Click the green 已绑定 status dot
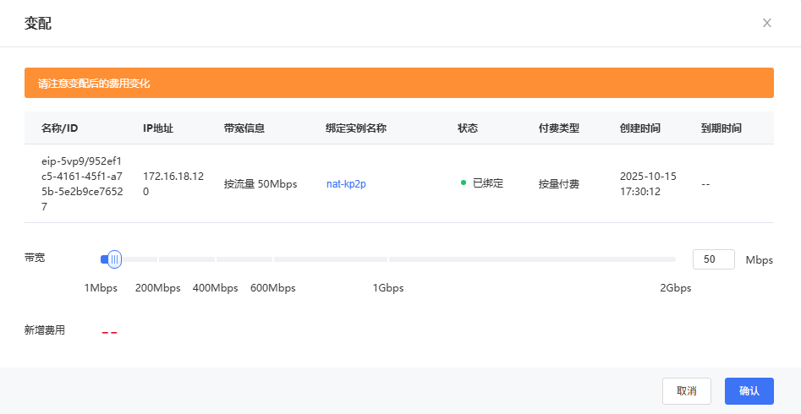The height and width of the screenshot is (414, 801). point(464,182)
